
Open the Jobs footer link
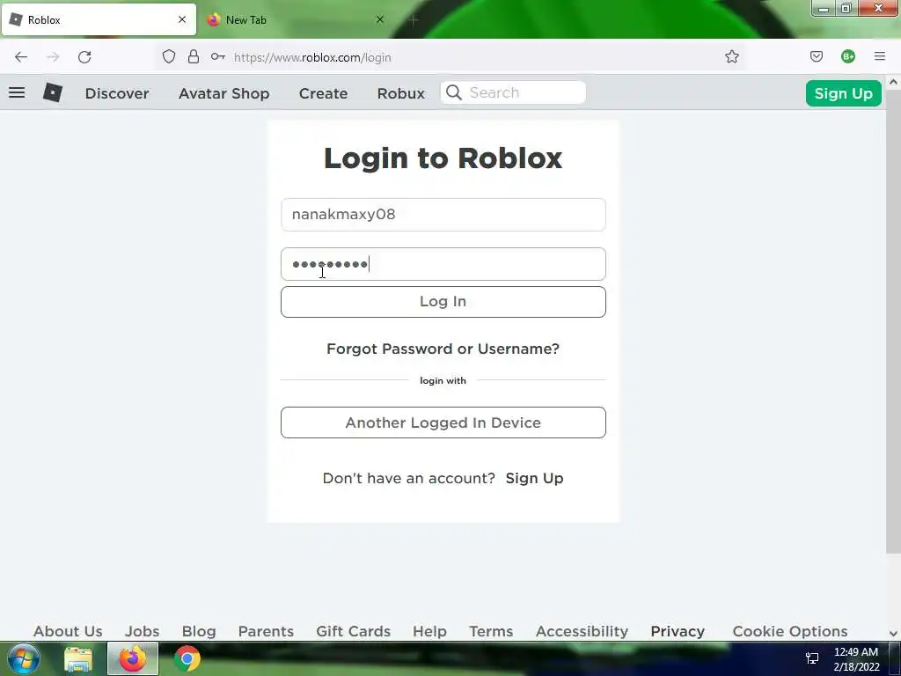(x=142, y=631)
